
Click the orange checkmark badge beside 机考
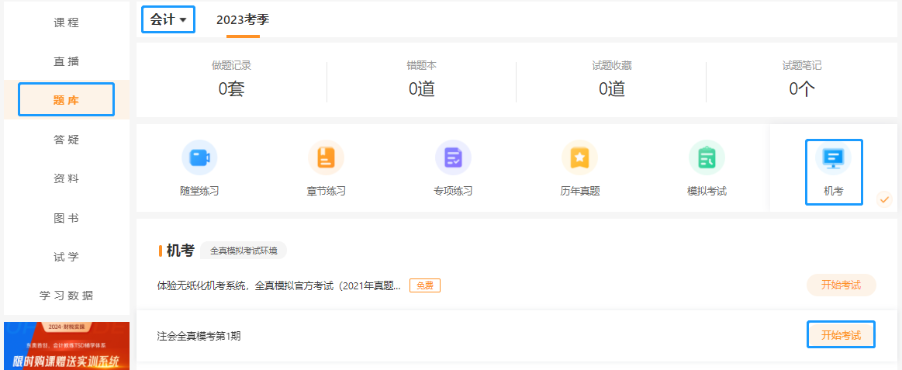tap(884, 199)
